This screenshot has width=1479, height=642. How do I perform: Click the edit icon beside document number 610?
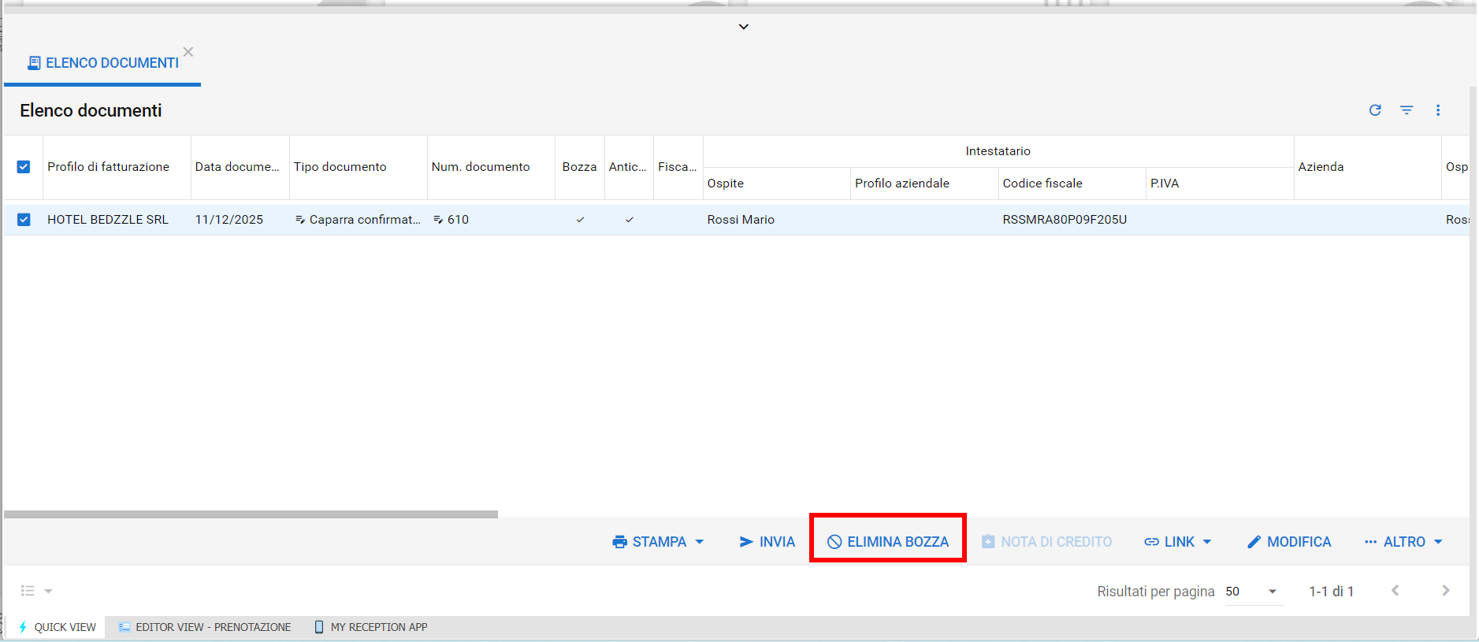[438, 220]
